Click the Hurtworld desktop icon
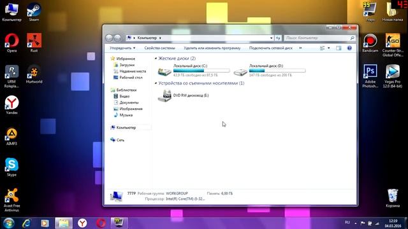This screenshot has height=229, width=408. click(x=34, y=74)
